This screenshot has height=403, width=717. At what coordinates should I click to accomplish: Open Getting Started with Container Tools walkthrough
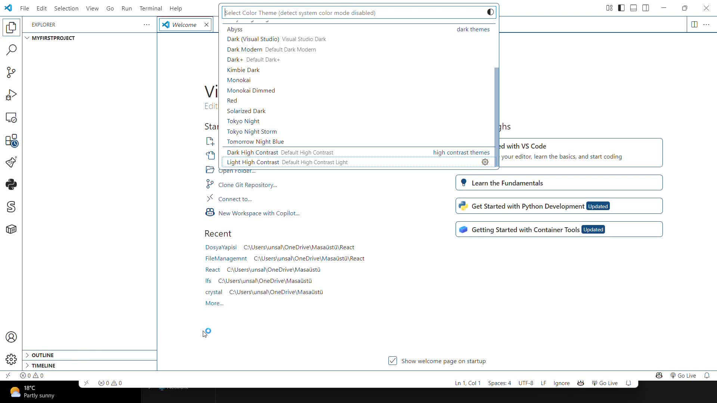tap(559, 229)
